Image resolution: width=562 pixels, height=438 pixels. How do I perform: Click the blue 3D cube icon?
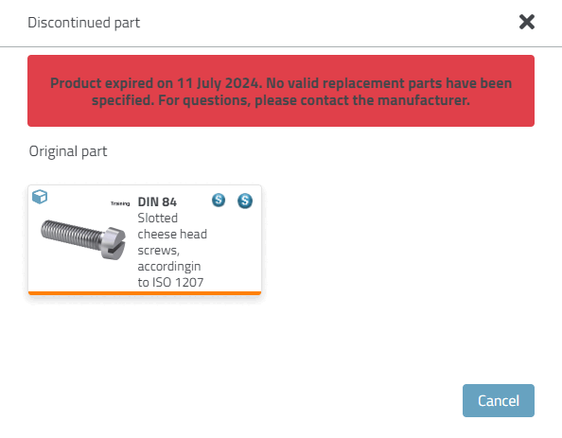tap(40, 197)
